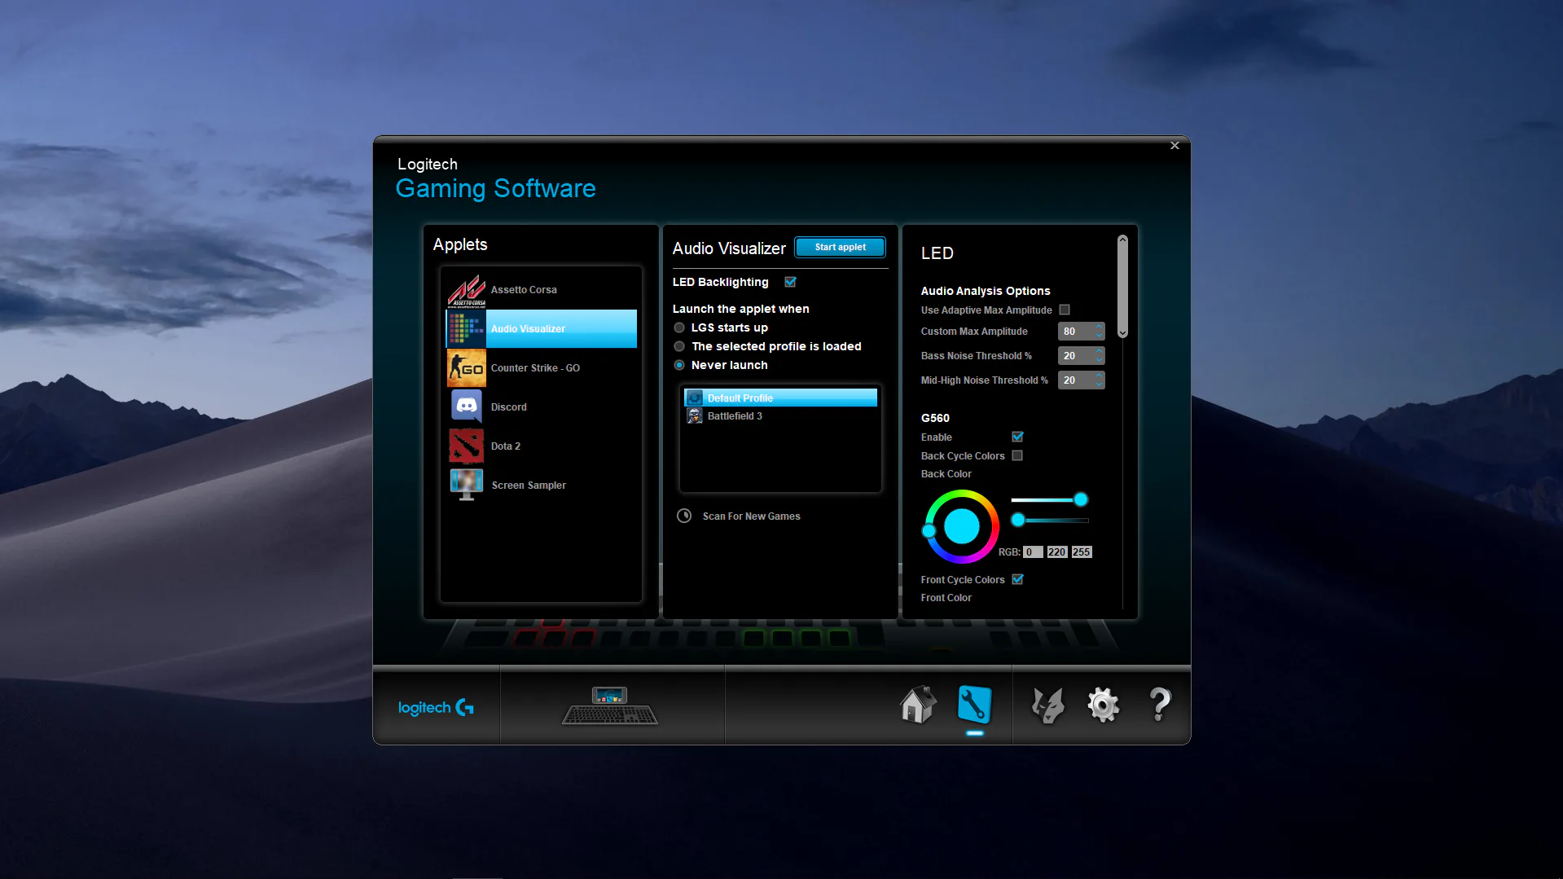
Task: Decrease Bass Noise Threshold with down arrow
Action: 1099,360
